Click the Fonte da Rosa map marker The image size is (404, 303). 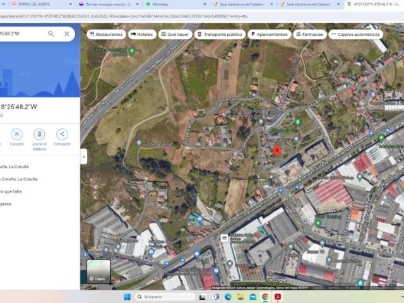coord(139,143)
